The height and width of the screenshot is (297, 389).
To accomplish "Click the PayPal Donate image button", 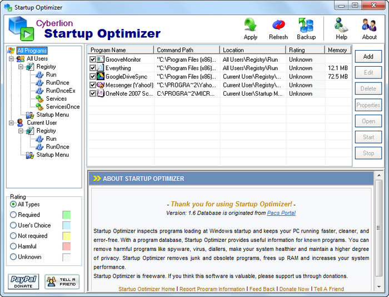I will click(x=23, y=281).
